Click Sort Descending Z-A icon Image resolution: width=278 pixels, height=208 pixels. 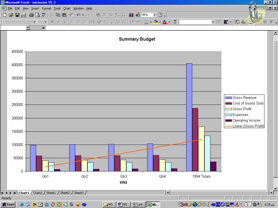coord(124,15)
